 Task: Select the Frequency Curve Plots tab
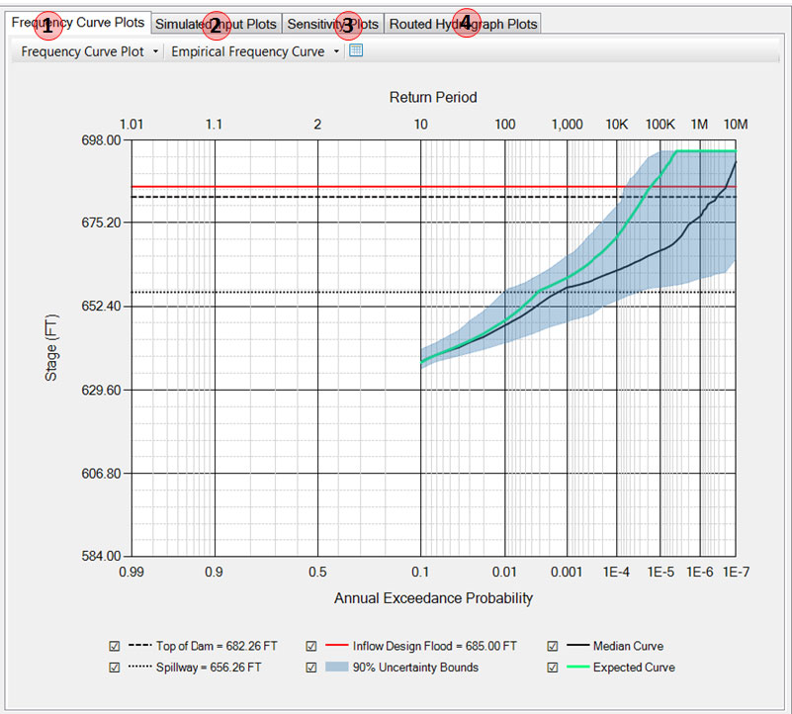77,23
